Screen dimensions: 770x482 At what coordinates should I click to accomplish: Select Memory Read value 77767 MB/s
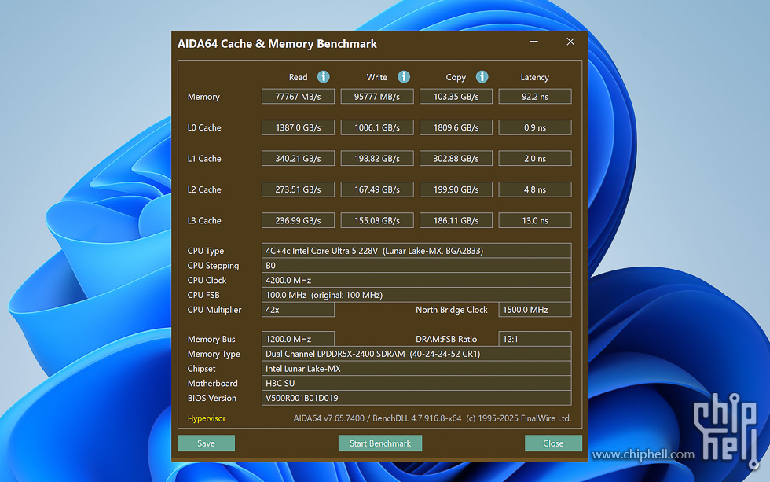(298, 96)
